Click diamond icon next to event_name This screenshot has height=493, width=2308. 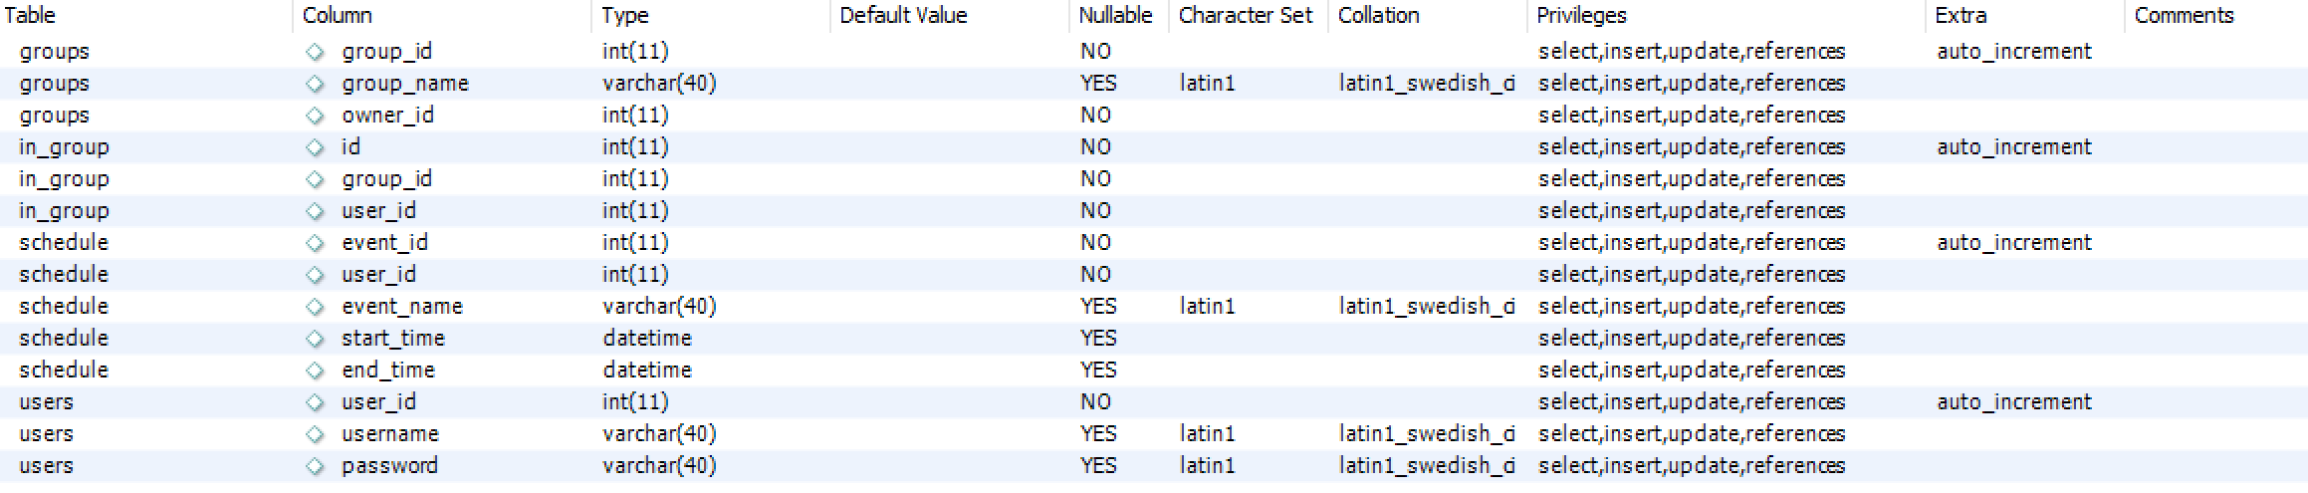tap(315, 307)
